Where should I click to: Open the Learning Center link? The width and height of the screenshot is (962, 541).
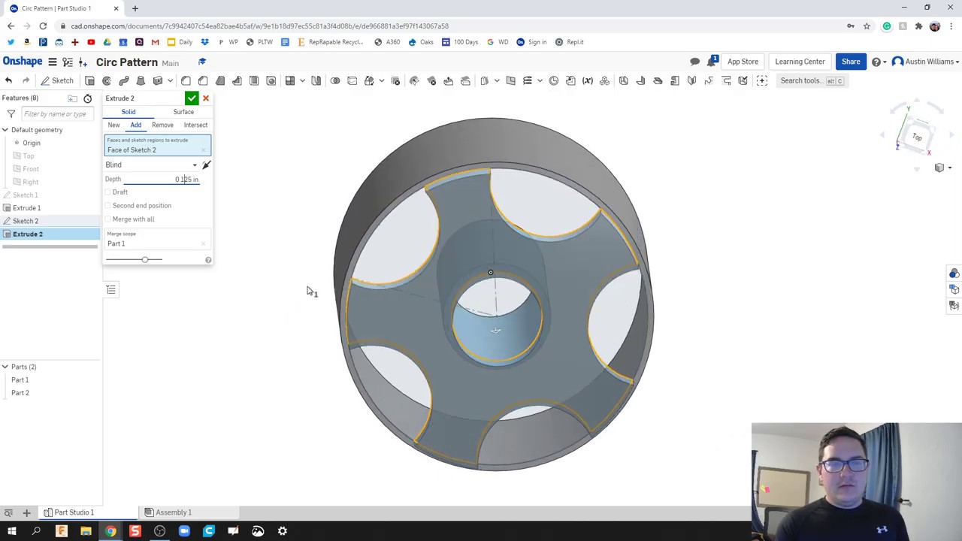click(800, 62)
